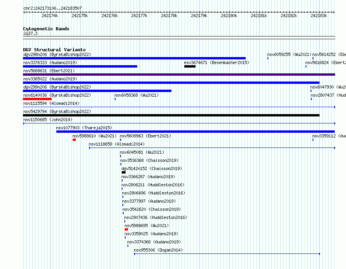Select nsv3359025 (Audano2019) label
The image size is (346, 269).
(x=151, y=234)
